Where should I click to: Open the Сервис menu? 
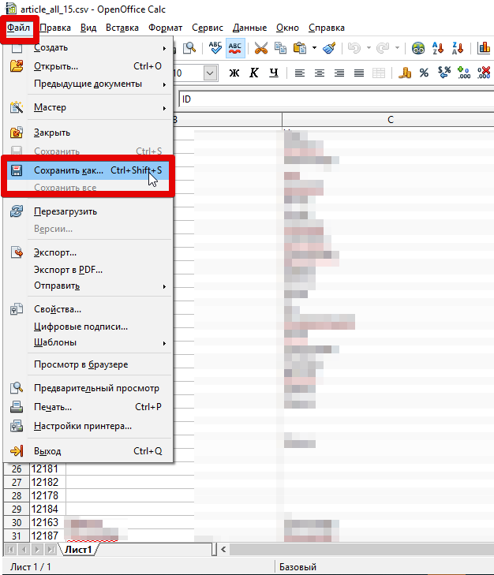tap(208, 28)
